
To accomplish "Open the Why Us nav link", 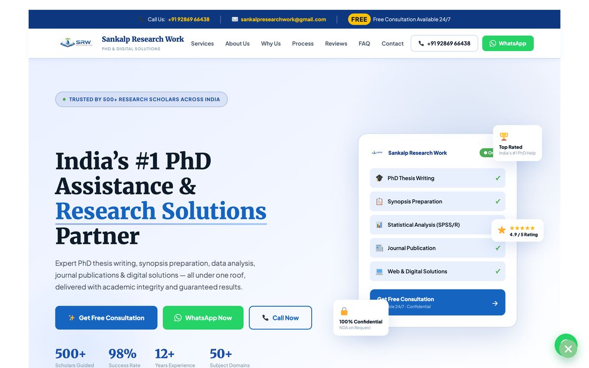I will coord(271,44).
